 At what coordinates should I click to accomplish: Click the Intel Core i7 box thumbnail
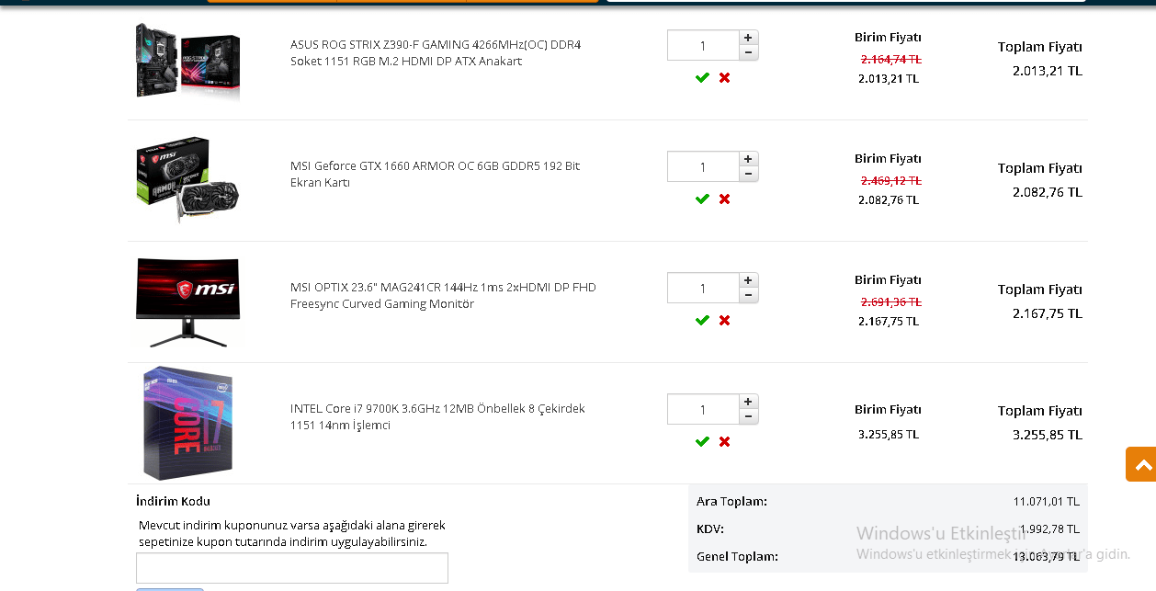187,423
